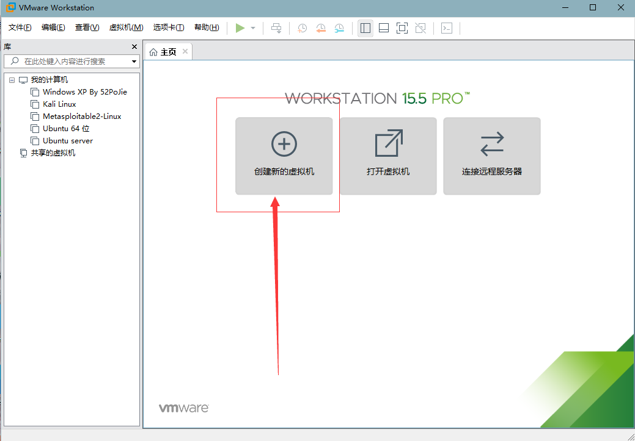Click revert to snapshot icon
The width and height of the screenshot is (635, 441).
(321, 28)
